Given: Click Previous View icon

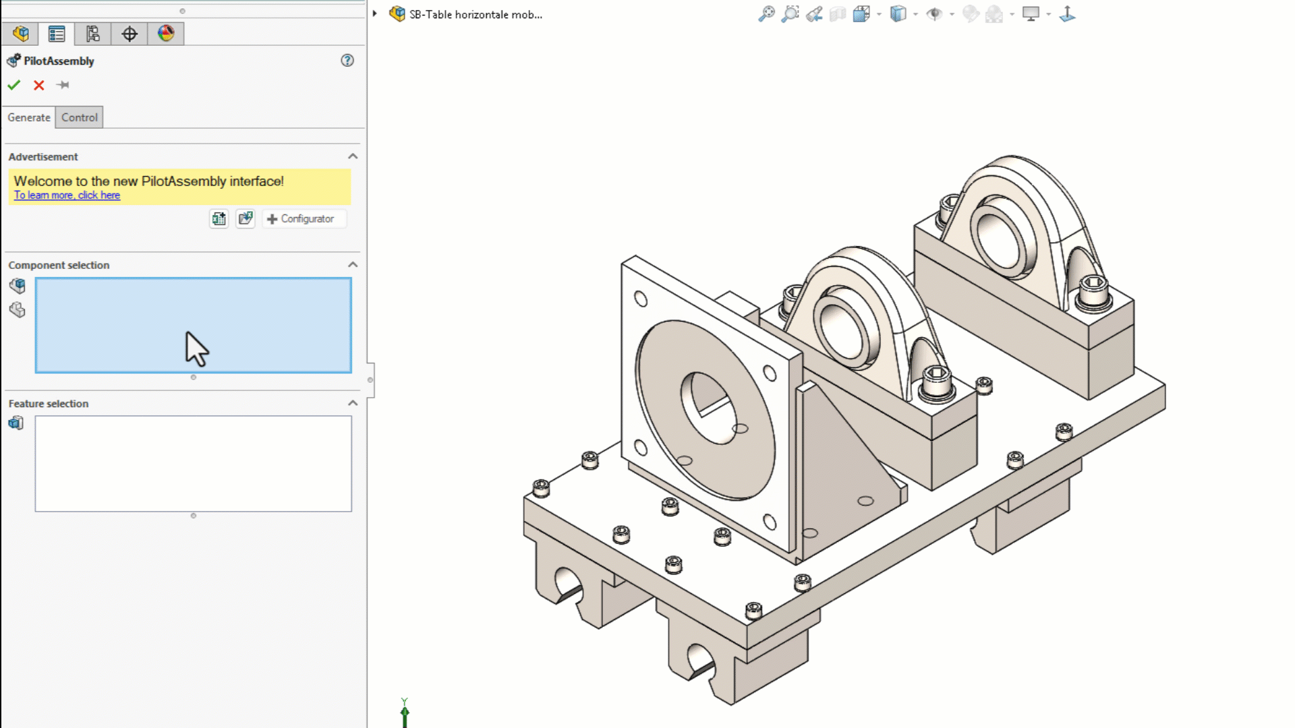Looking at the screenshot, I should coord(814,14).
